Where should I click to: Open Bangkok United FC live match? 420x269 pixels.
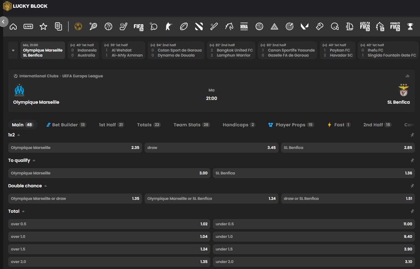coord(231,50)
